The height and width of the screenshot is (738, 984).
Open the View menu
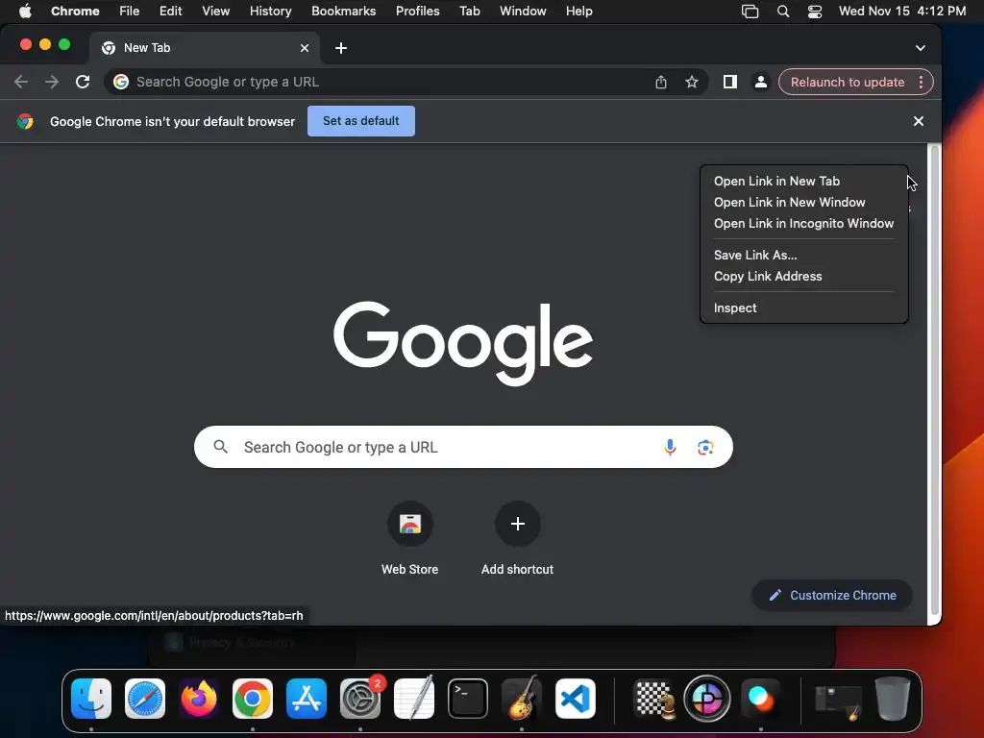click(x=216, y=11)
